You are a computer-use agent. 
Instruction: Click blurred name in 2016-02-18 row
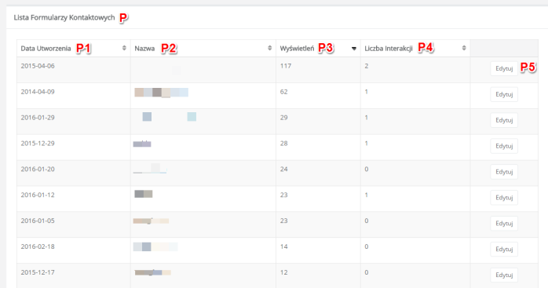155,246
